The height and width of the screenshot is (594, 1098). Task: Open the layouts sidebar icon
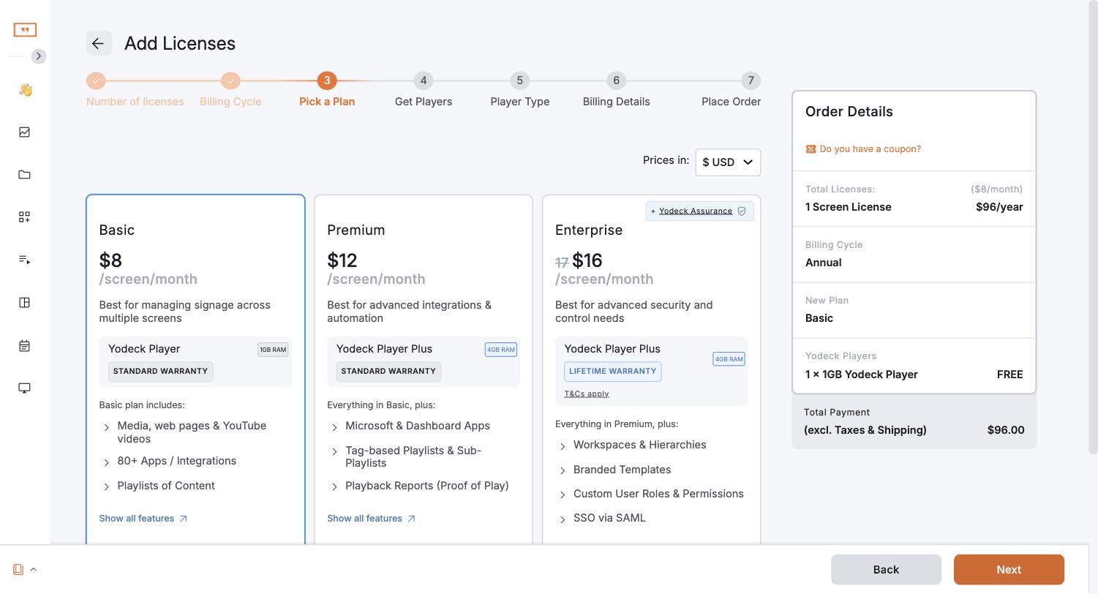click(x=25, y=303)
